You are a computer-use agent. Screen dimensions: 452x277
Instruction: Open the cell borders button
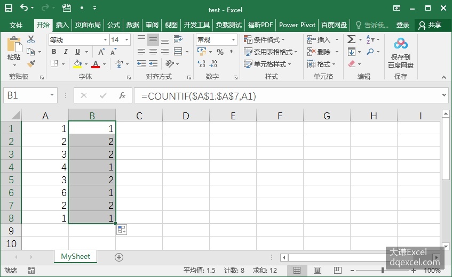pyautogui.click(x=54, y=63)
